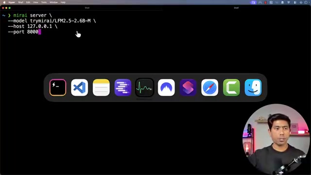
Task: Click the circular webcam overlay thumbnail
Action: pos(276,139)
